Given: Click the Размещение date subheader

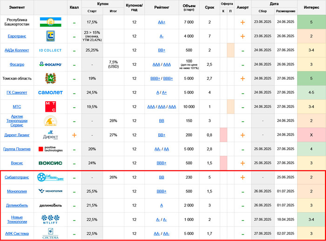Looking at the screenshot, I should pos(285,11).
